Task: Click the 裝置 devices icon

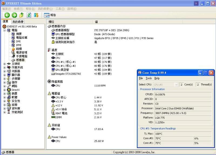Action: click(x=9, y=93)
